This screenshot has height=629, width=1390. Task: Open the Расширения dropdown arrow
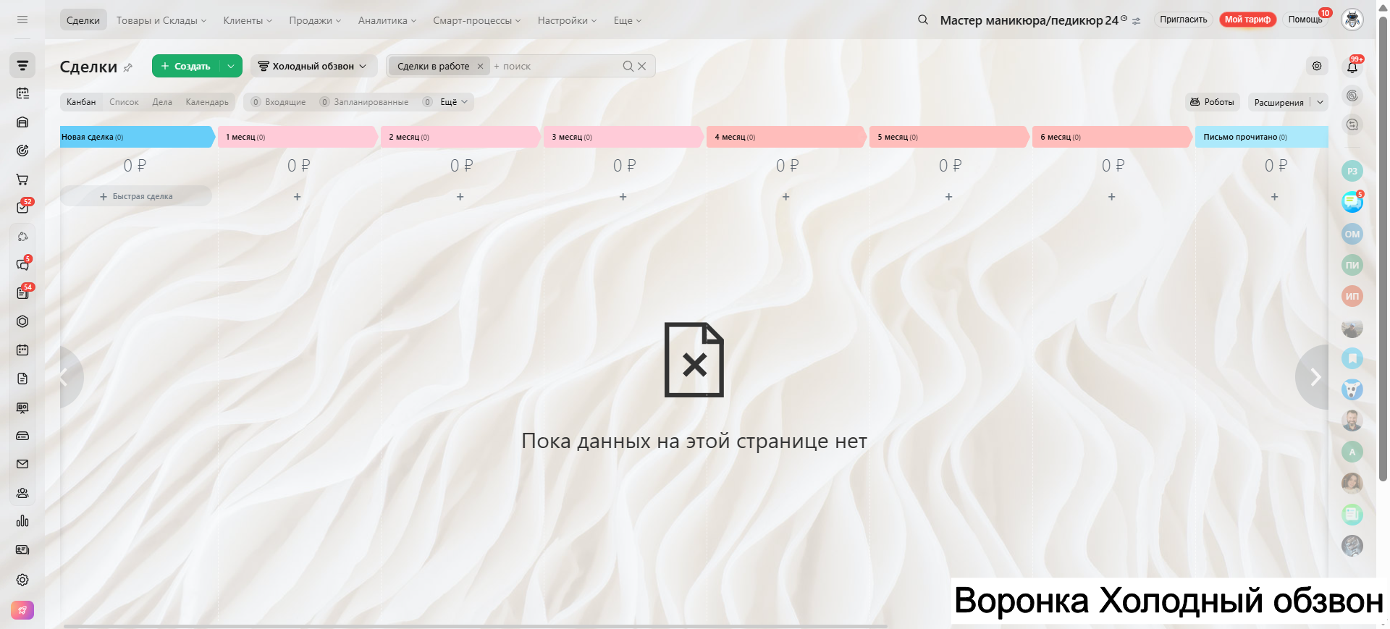pyautogui.click(x=1320, y=102)
